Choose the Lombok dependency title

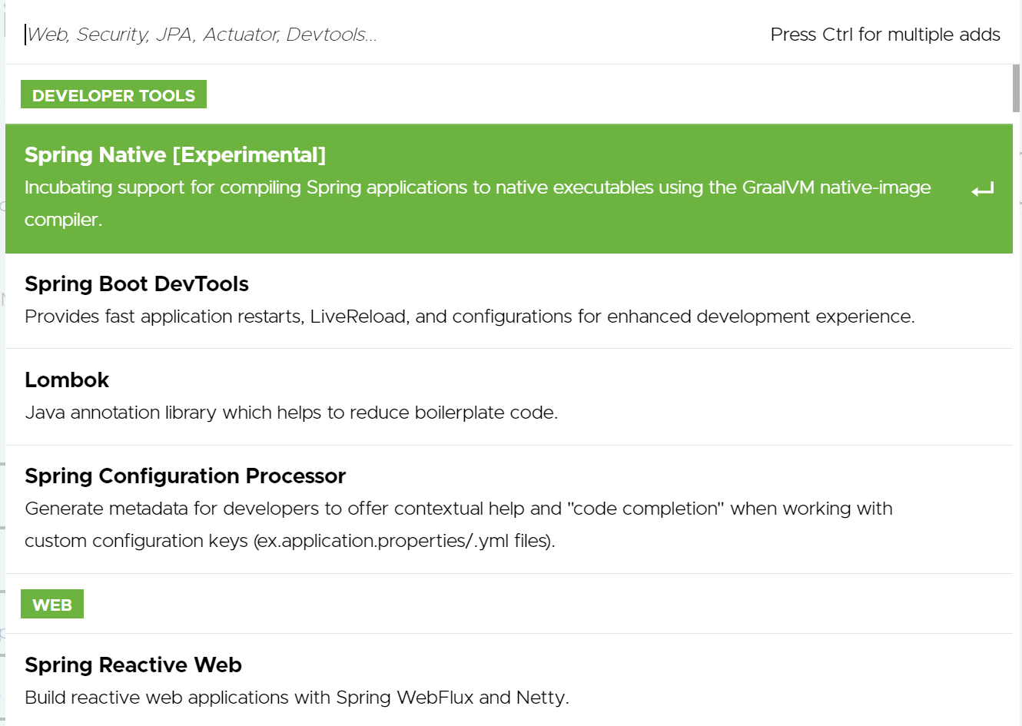67,380
